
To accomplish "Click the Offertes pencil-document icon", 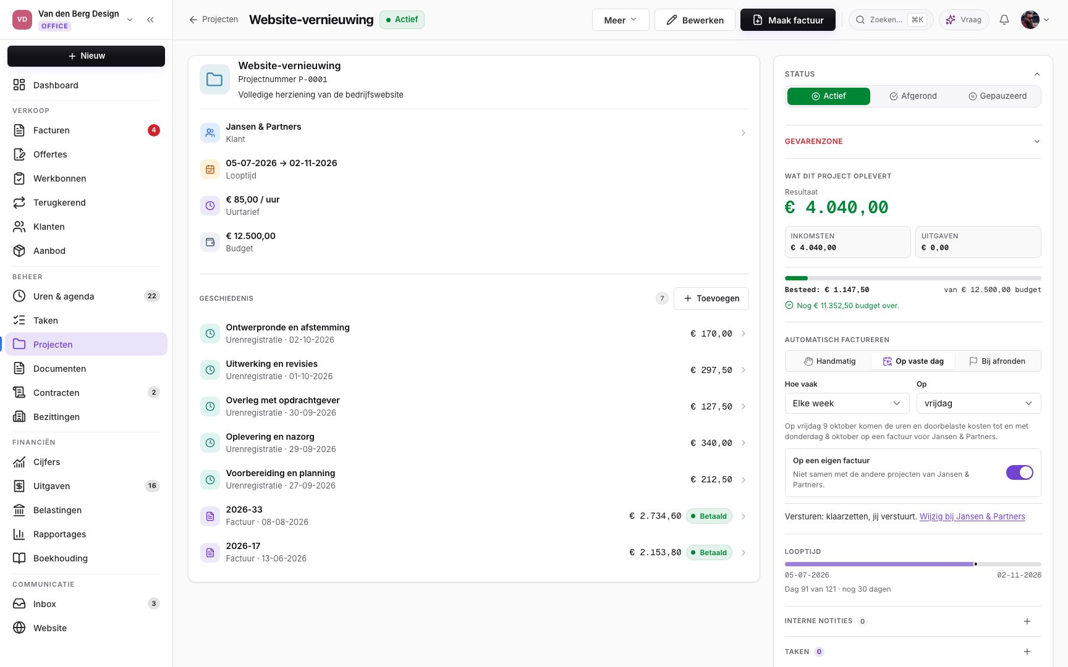I will 19,154.
